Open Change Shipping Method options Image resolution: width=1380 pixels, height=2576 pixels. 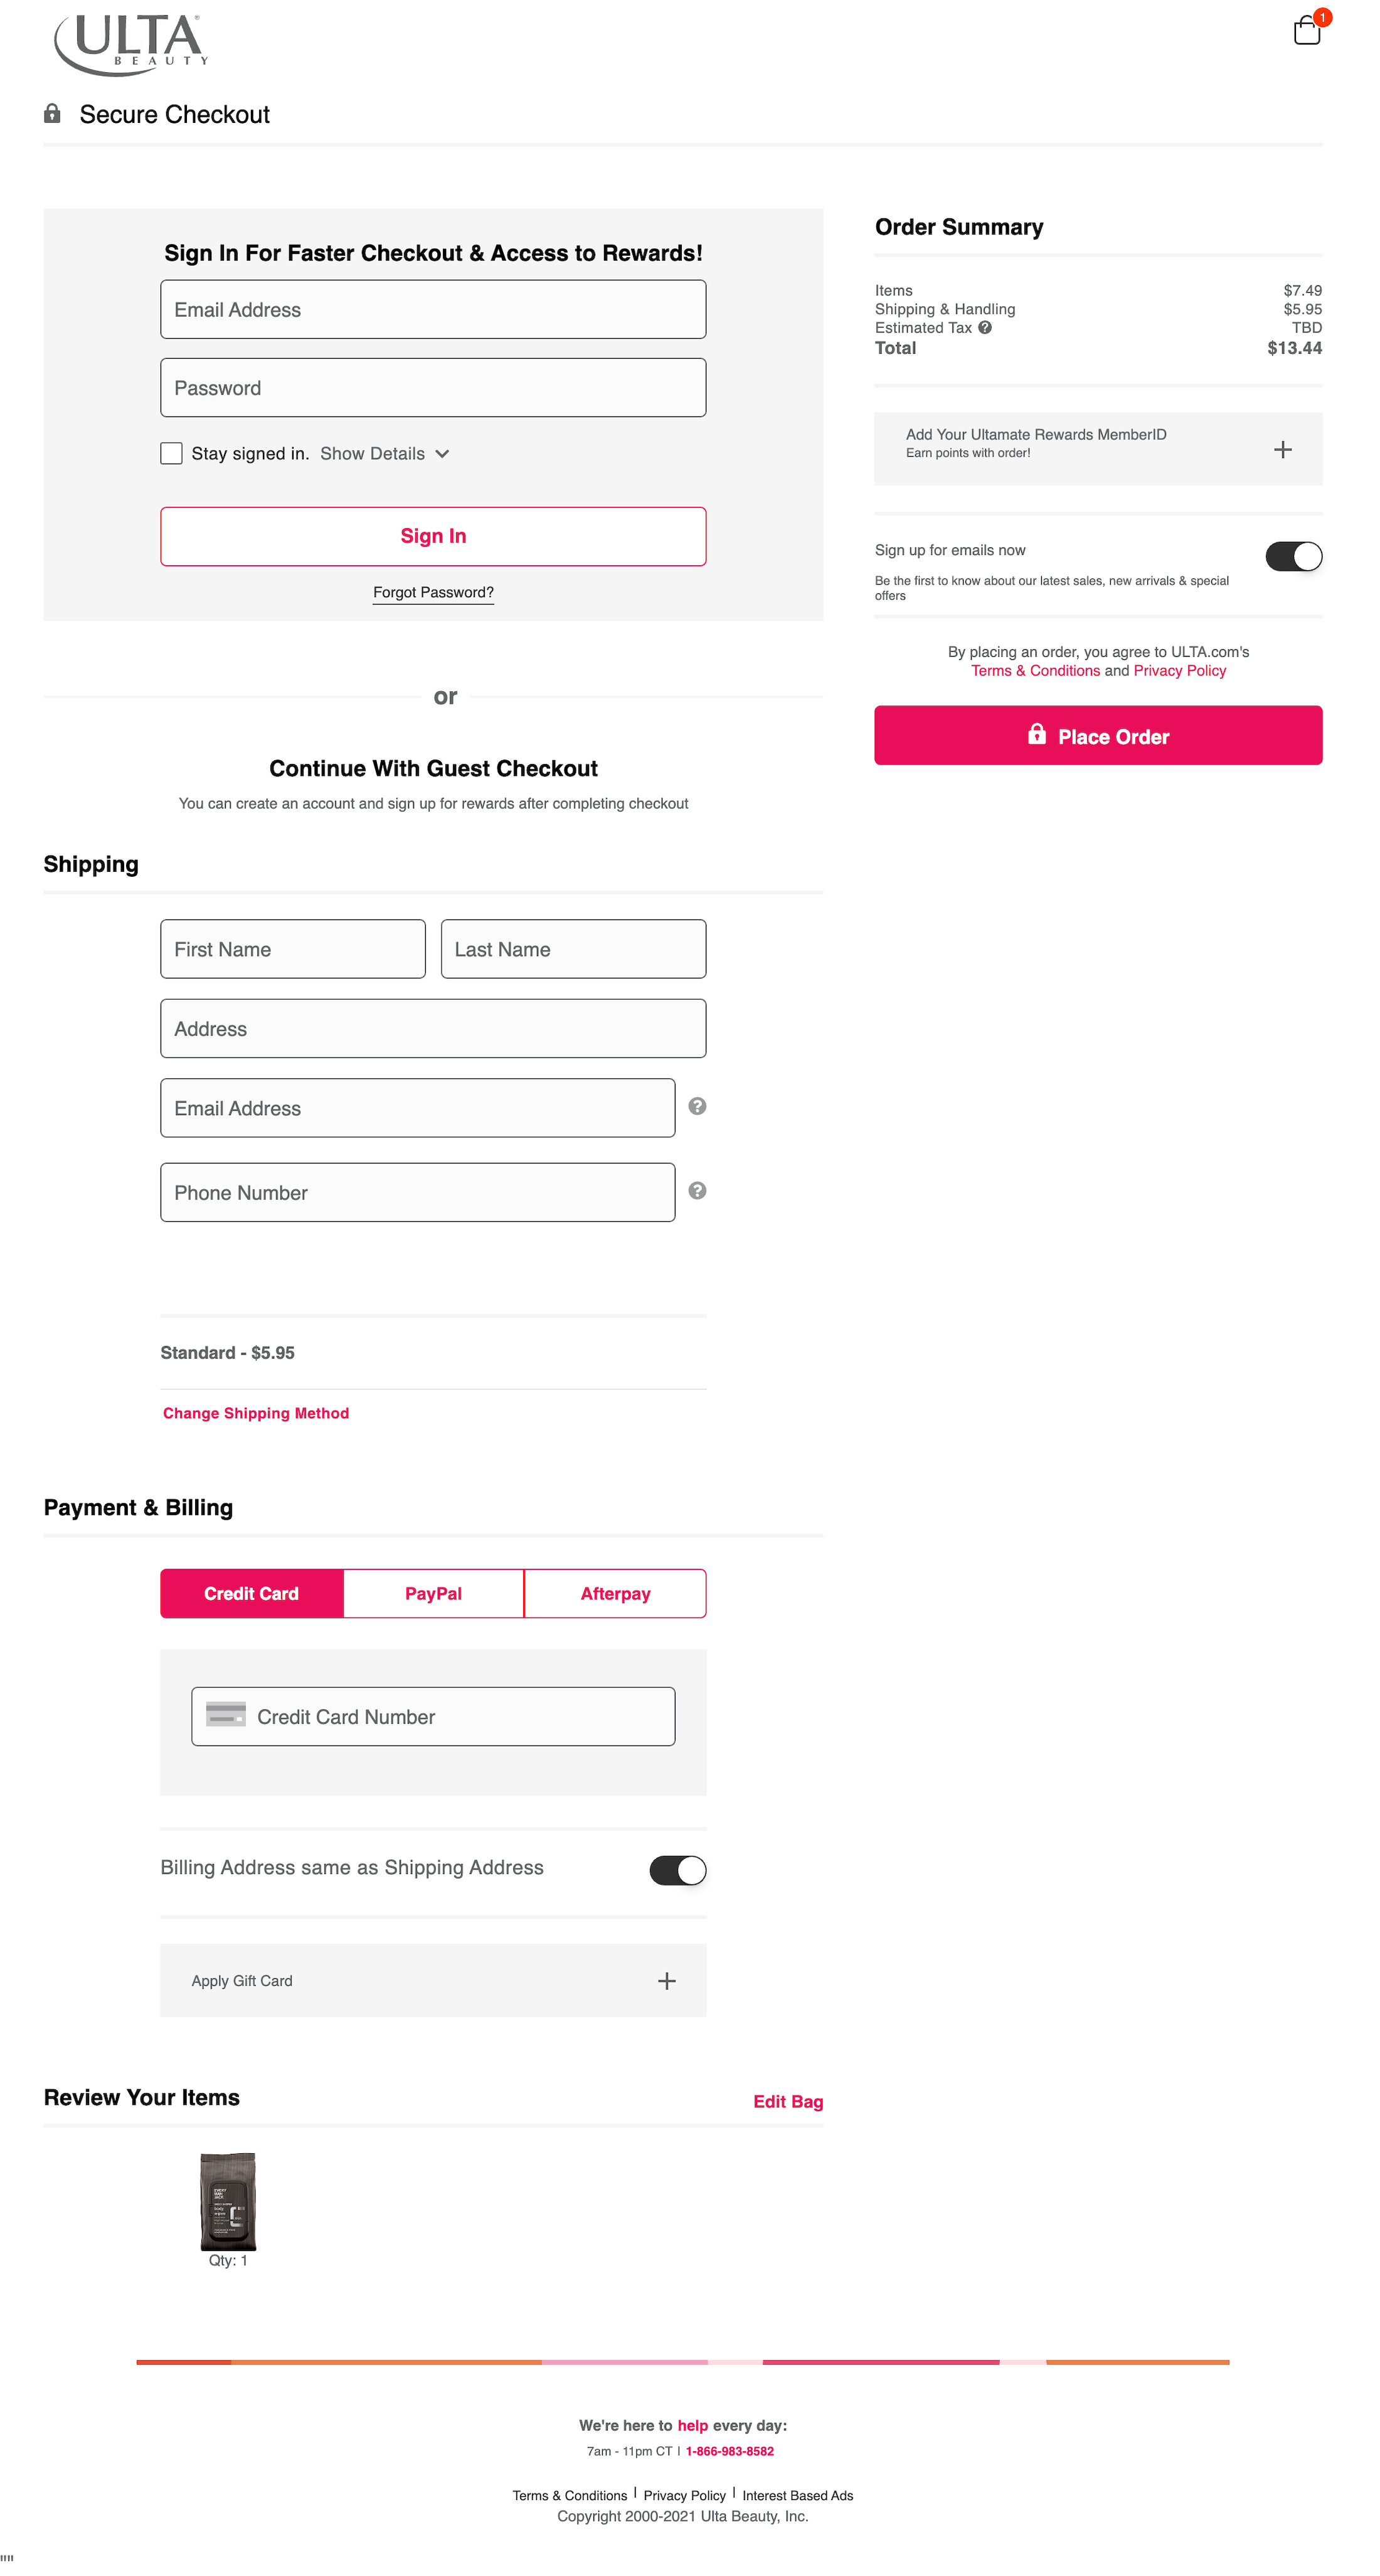tap(256, 1413)
